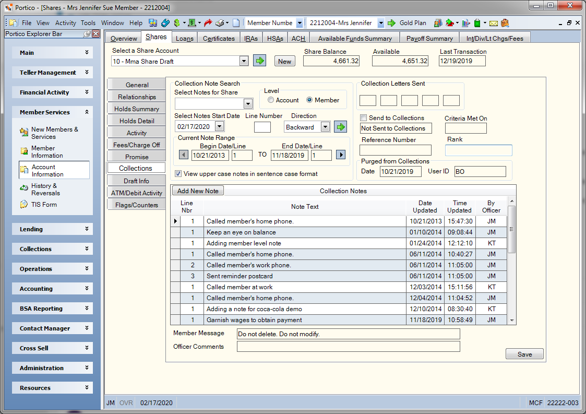This screenshot has width=586, height=414.
Task: Click the Add New Note button
Action: point(198,191)
